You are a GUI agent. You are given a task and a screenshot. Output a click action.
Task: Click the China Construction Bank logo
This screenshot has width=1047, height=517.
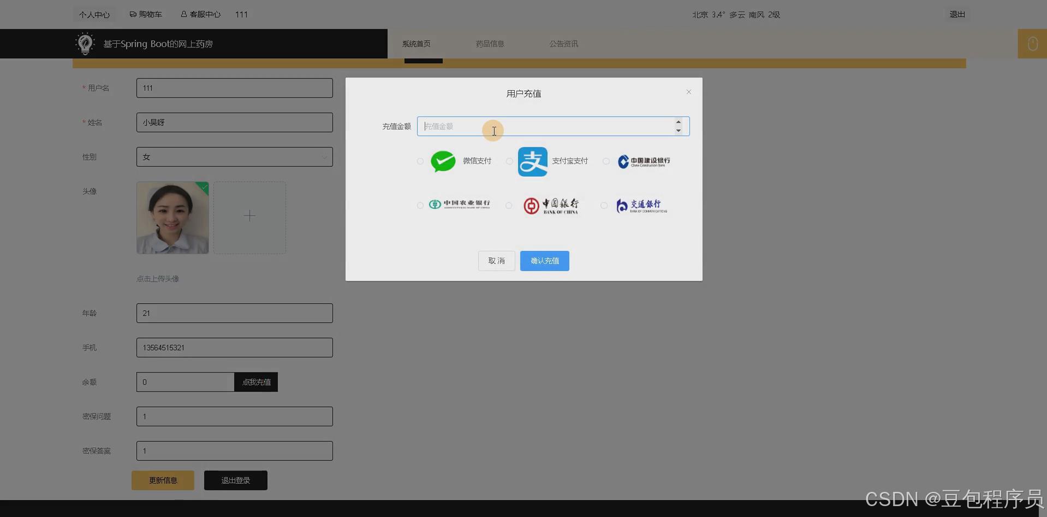coord(644,161)
